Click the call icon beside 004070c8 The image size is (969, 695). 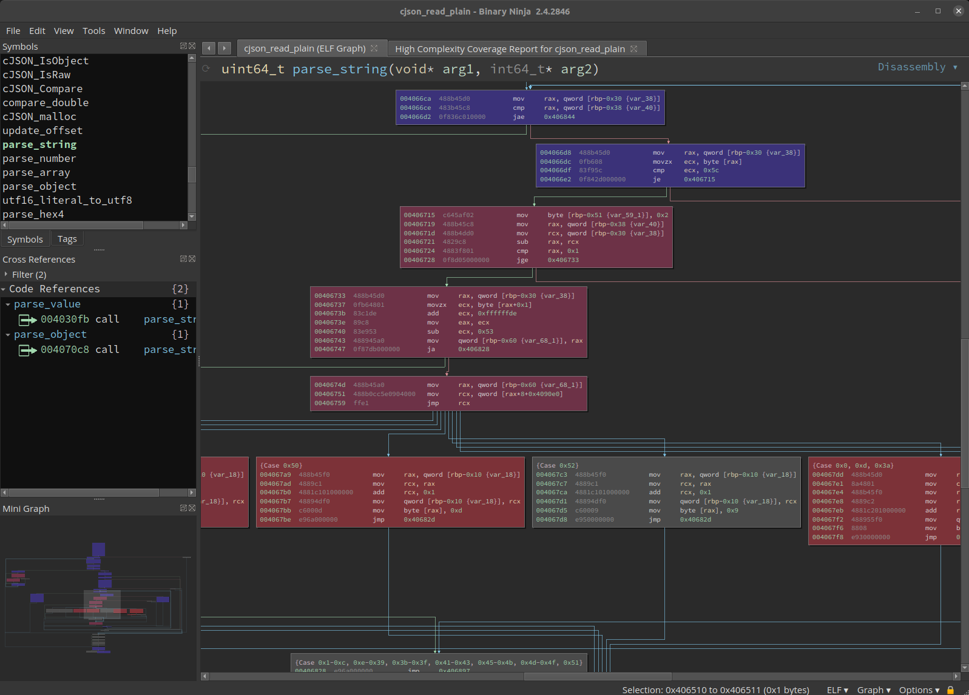point(27,350)
